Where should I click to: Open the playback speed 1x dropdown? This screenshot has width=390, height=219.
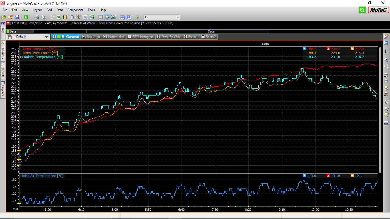click(178, 17)
